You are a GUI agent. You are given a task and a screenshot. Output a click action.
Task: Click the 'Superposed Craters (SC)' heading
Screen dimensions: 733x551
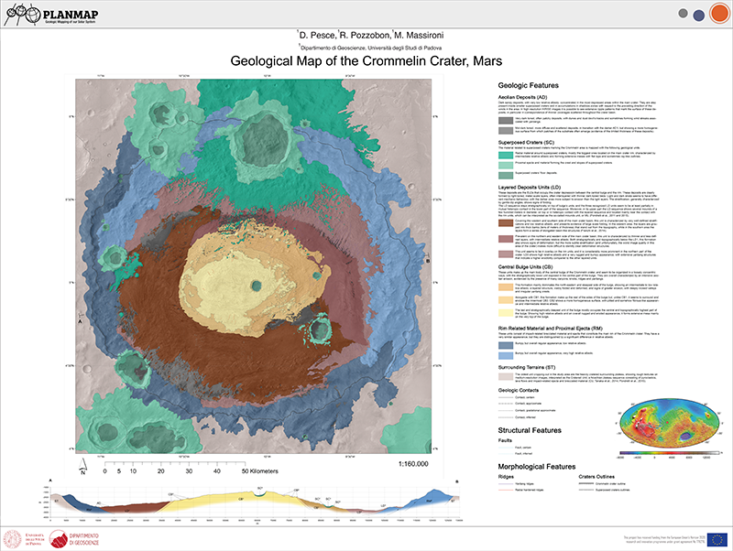tap(526, 143)
